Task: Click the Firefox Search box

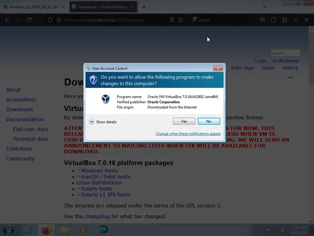Action: 218,20
